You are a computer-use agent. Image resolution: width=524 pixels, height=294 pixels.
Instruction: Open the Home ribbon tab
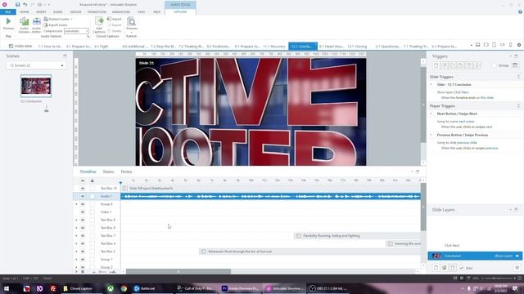[24, 11]
